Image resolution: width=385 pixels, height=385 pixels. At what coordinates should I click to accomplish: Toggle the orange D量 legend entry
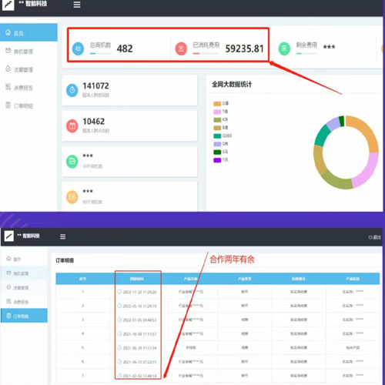coord(221,103)
